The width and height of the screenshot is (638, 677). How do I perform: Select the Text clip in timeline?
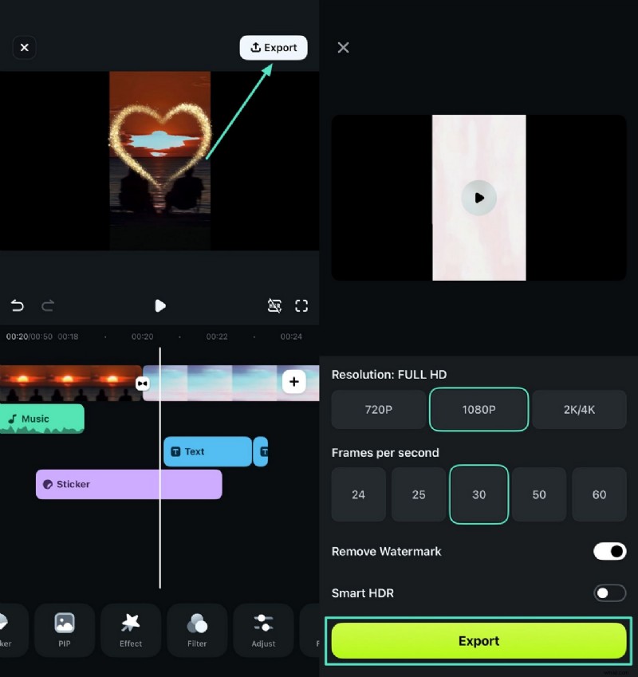(x=207, y=451)
